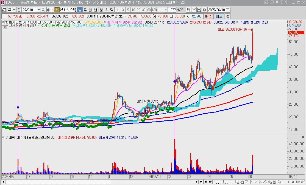Click the stock code search magnifier icon
Screen dimensions: 306x185
(43, 10)
